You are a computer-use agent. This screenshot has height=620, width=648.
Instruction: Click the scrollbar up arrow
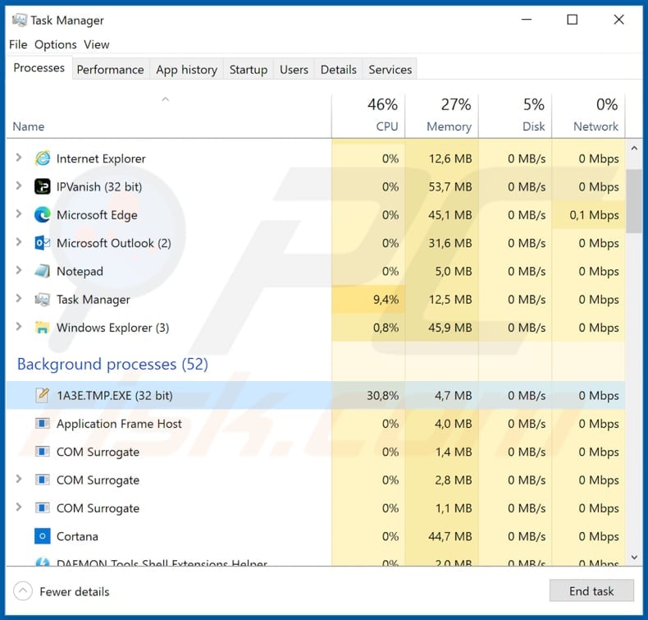[634, 148]
